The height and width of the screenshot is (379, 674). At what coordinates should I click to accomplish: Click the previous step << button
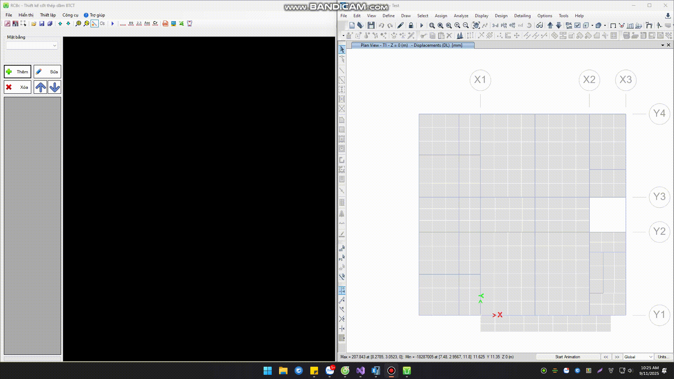(606, 357)
